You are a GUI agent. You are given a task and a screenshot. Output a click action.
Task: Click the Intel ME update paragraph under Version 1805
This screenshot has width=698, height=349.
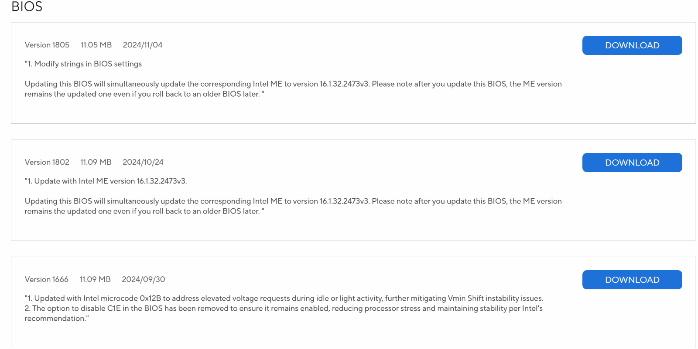click(293, 89)
